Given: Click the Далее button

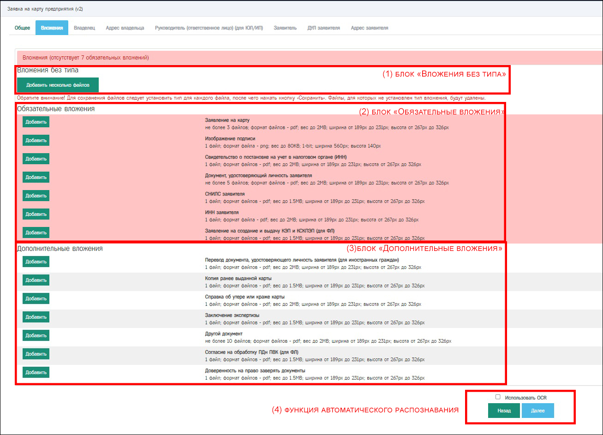Looking at the screenshot, I should [x=537, y=411].
